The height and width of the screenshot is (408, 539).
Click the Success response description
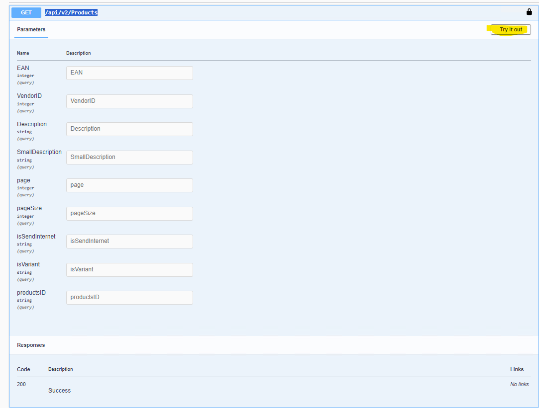59,391
